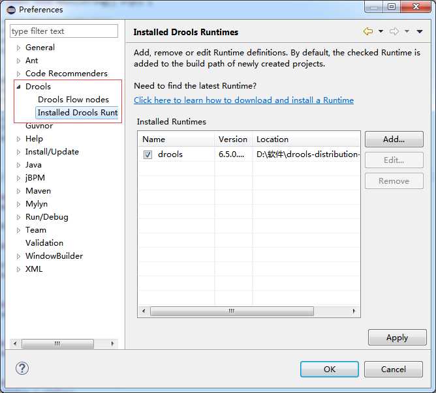This screenshot has width=436, height=393.
Task: Click runtimes table scroll left arrow
Action: click(144, 311)
